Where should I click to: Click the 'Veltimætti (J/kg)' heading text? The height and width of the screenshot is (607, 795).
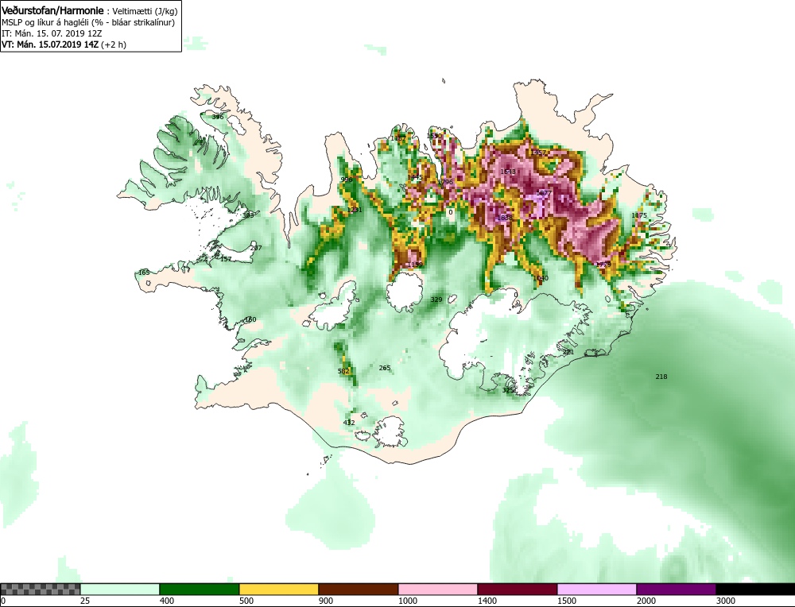pyautogui.click(x=145, y=11)
